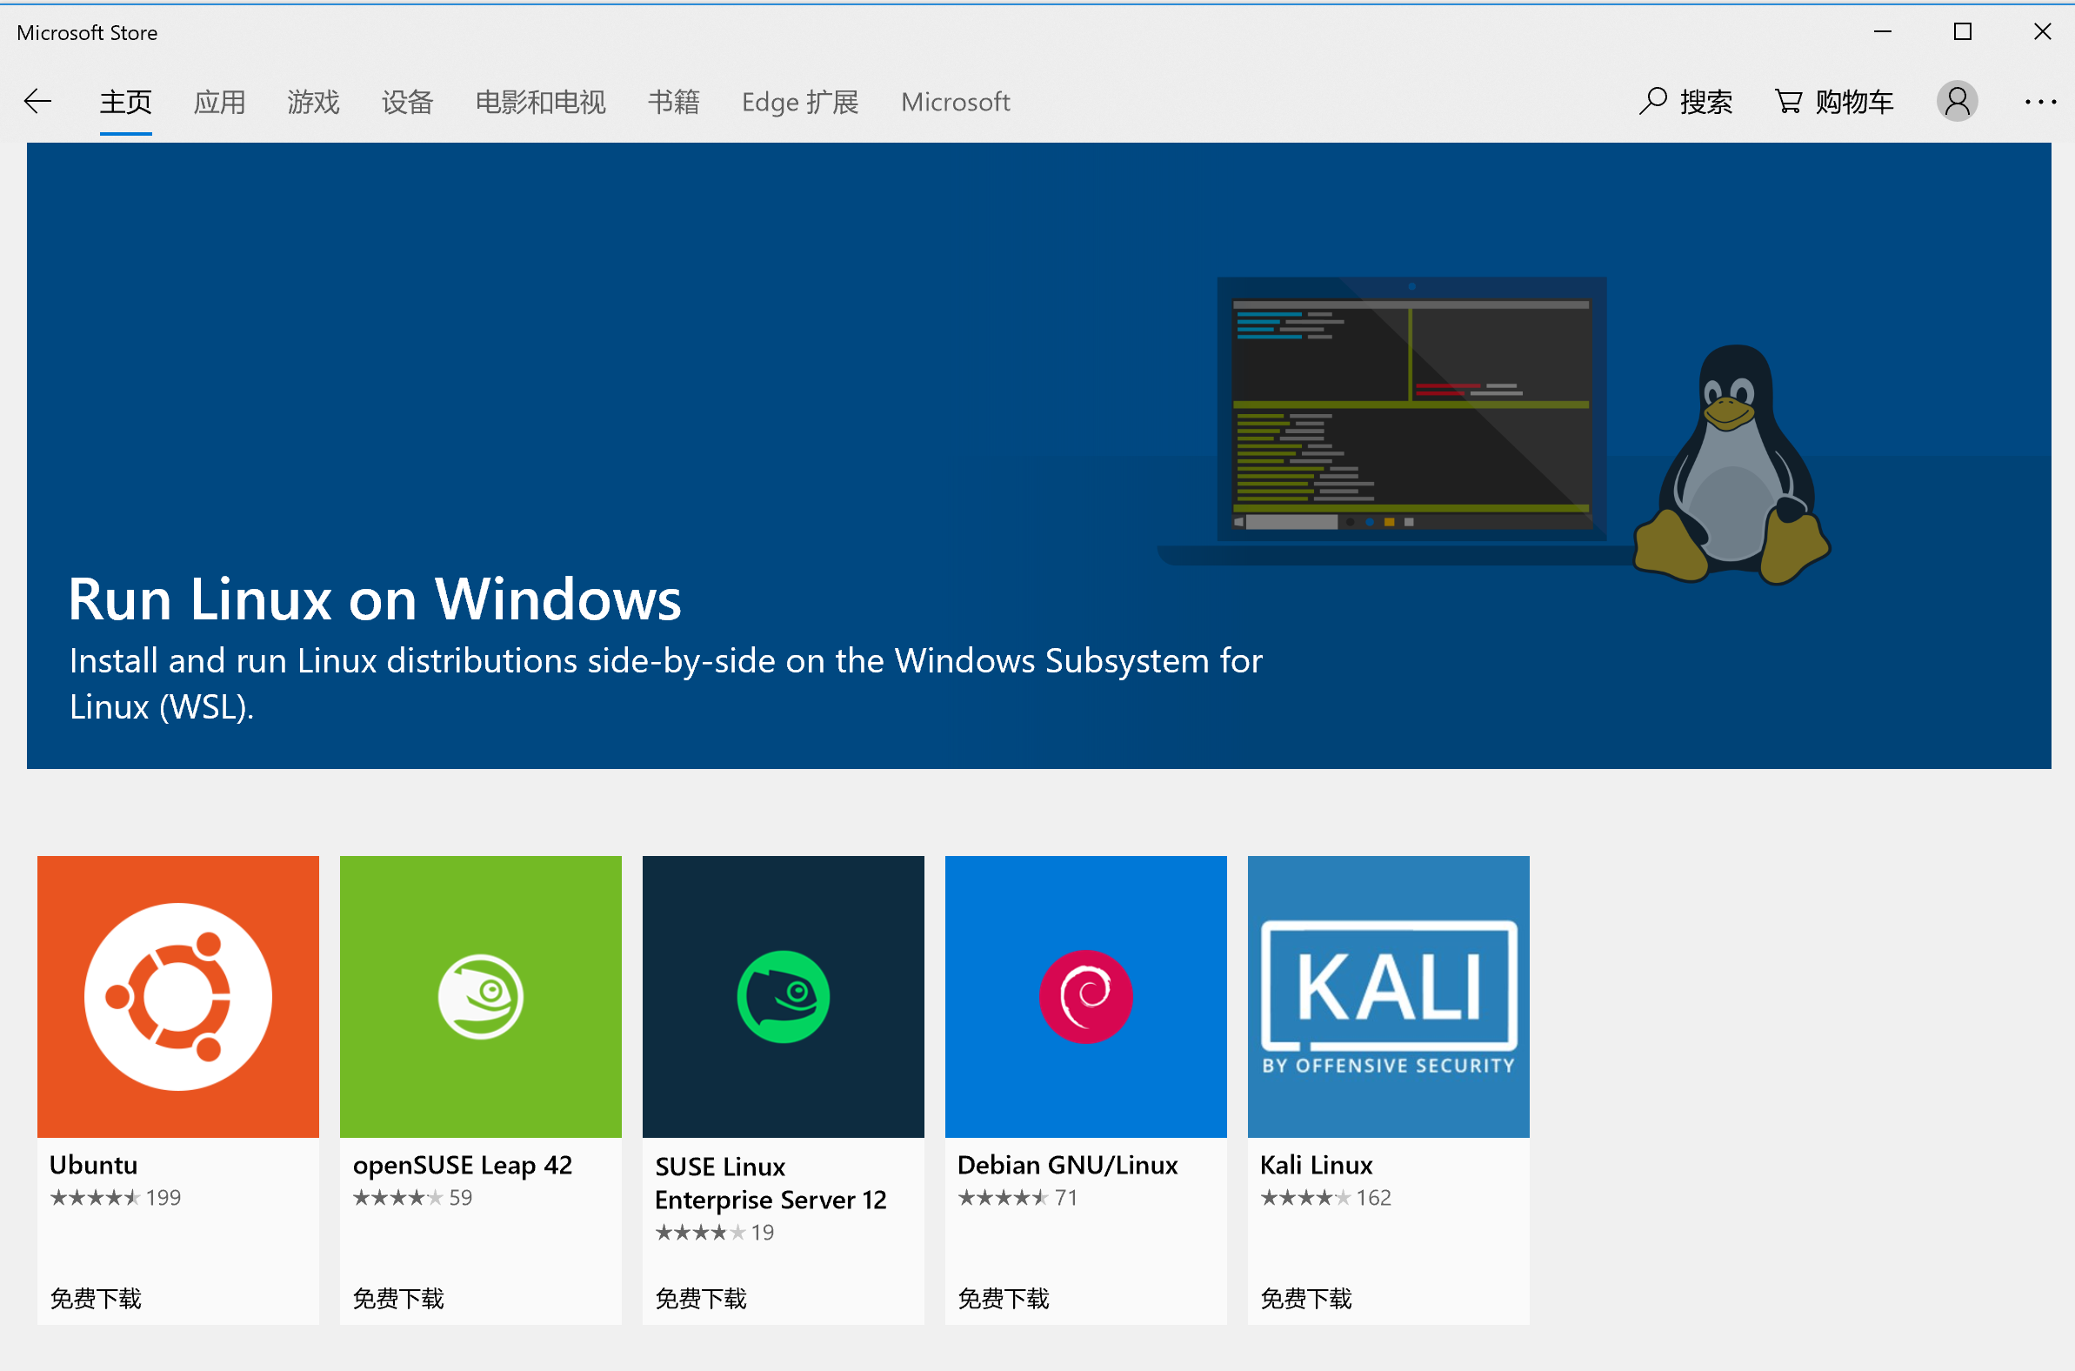Switch to the 游戏 tab
This screenshot has height=1371, width=2075.
[313, 102]
